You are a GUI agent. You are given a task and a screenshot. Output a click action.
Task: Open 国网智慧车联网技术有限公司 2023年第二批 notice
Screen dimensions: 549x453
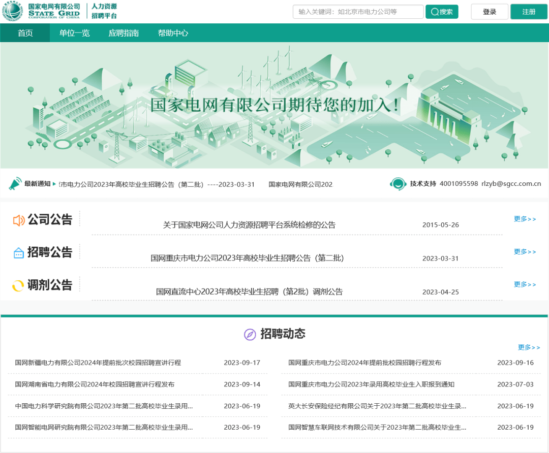pyautogui.click(x=377, y=428)
